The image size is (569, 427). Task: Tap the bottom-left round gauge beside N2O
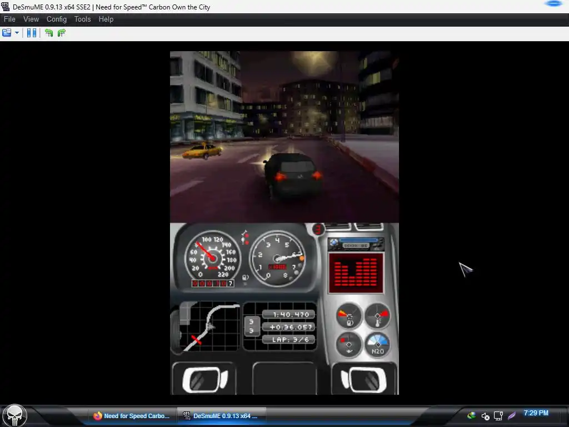[x=349, y=345]
